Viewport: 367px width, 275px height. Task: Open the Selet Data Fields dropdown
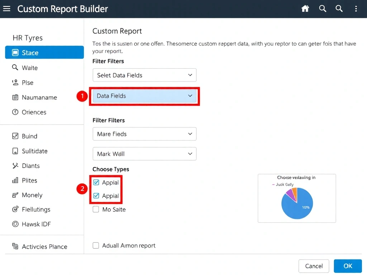144,75
